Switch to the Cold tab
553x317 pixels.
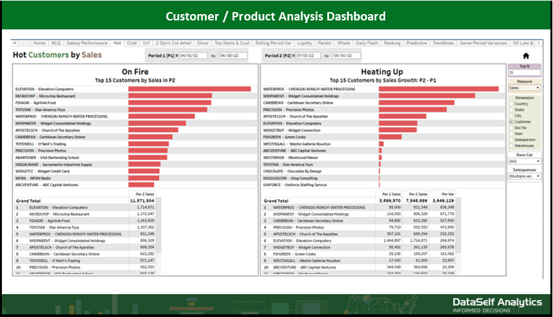point(132,43)
